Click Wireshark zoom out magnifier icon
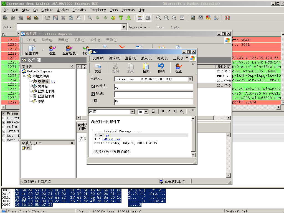This screenshot has width=284, height=213. coord(166,17)
